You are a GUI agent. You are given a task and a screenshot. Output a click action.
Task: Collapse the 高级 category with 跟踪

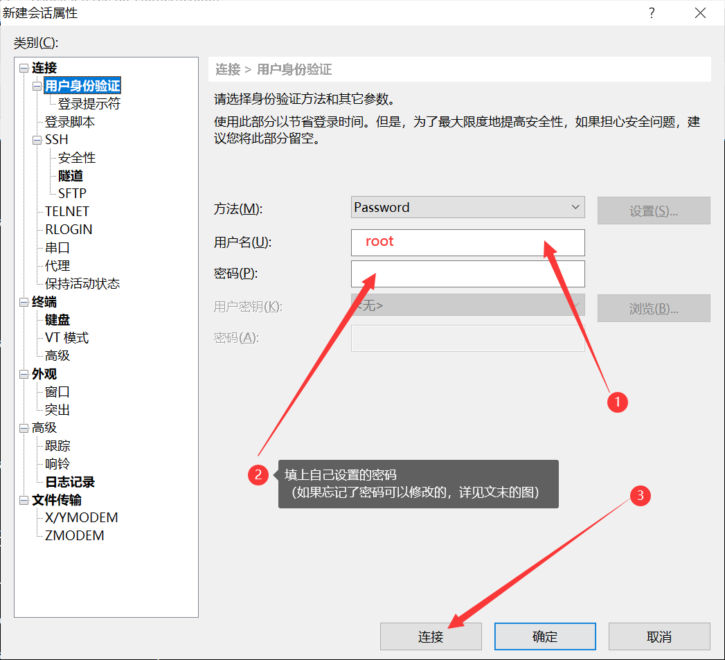tap(24, 428)
